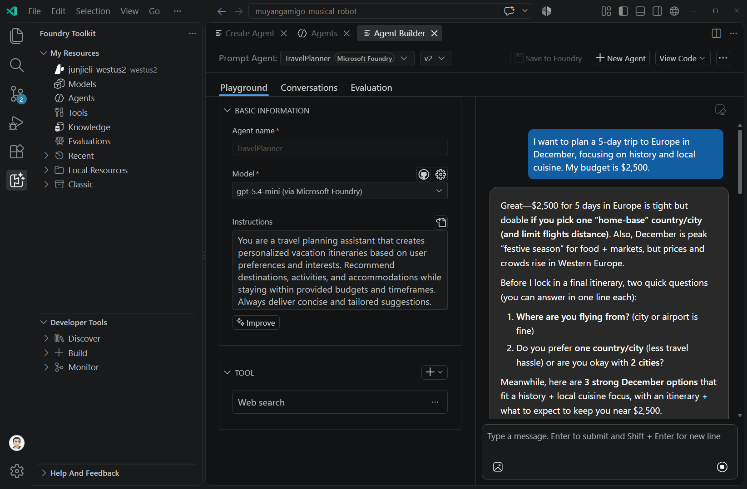Start new chat icon in playground
This screenshot has width=747, height=489.
coord(720,110)
